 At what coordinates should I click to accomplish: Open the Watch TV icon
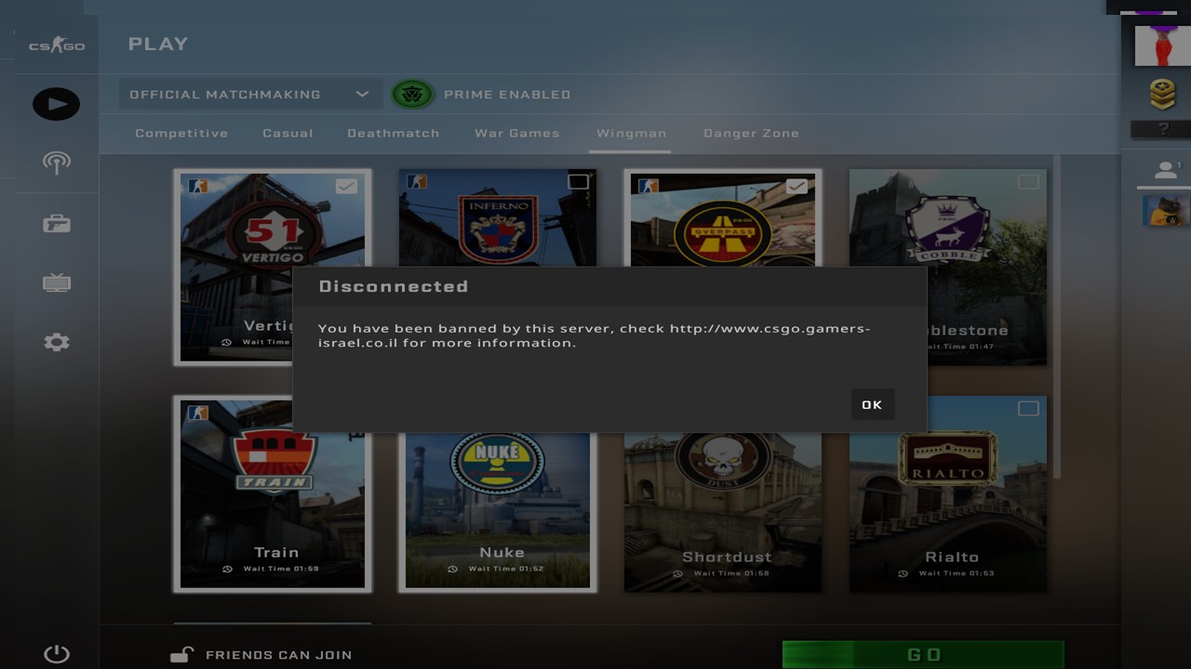coord(56,282)
